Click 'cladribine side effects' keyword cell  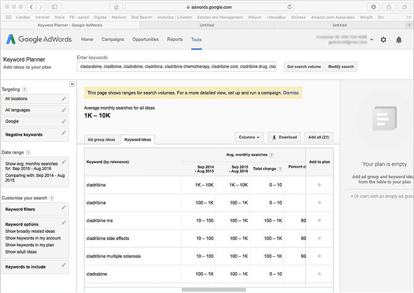coord(108,239)
